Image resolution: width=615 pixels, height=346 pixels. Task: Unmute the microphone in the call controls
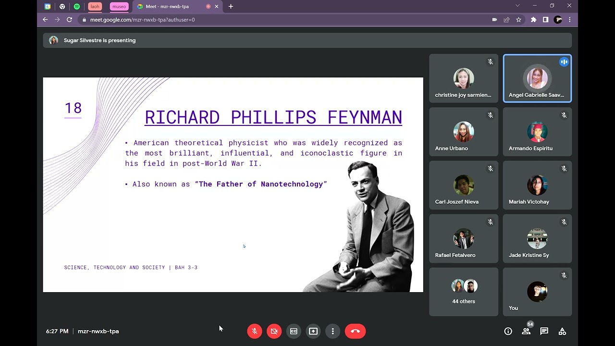pos(255,331)
